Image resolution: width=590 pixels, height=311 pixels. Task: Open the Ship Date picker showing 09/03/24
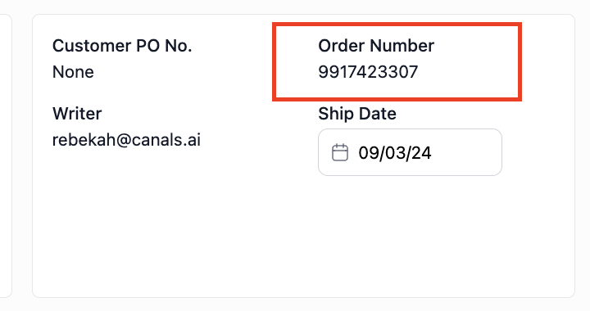click(x=410, y=152)
